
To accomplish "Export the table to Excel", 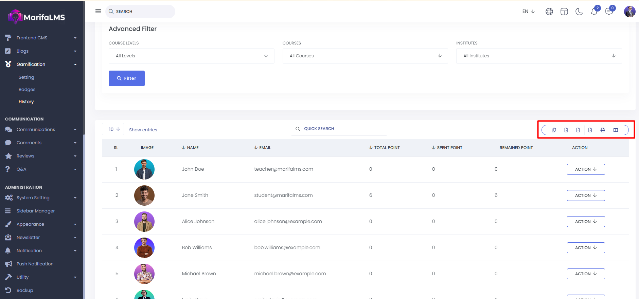I will click(566, 130).
